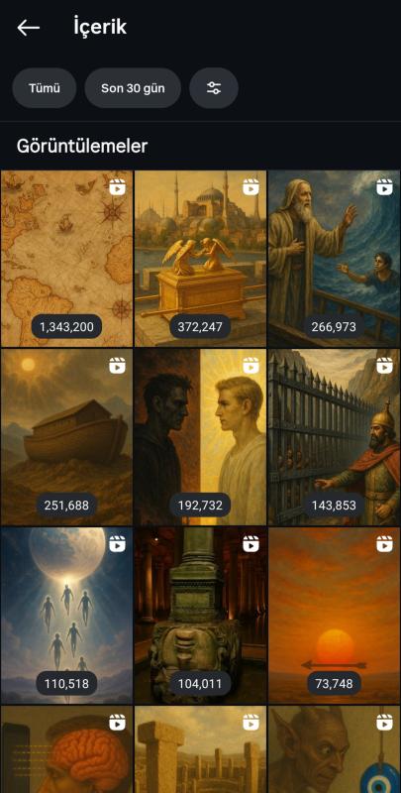This screenshot has height=793, width=401.
Task: Click reel icon on the sunset thumbnail
Action: 385,543
